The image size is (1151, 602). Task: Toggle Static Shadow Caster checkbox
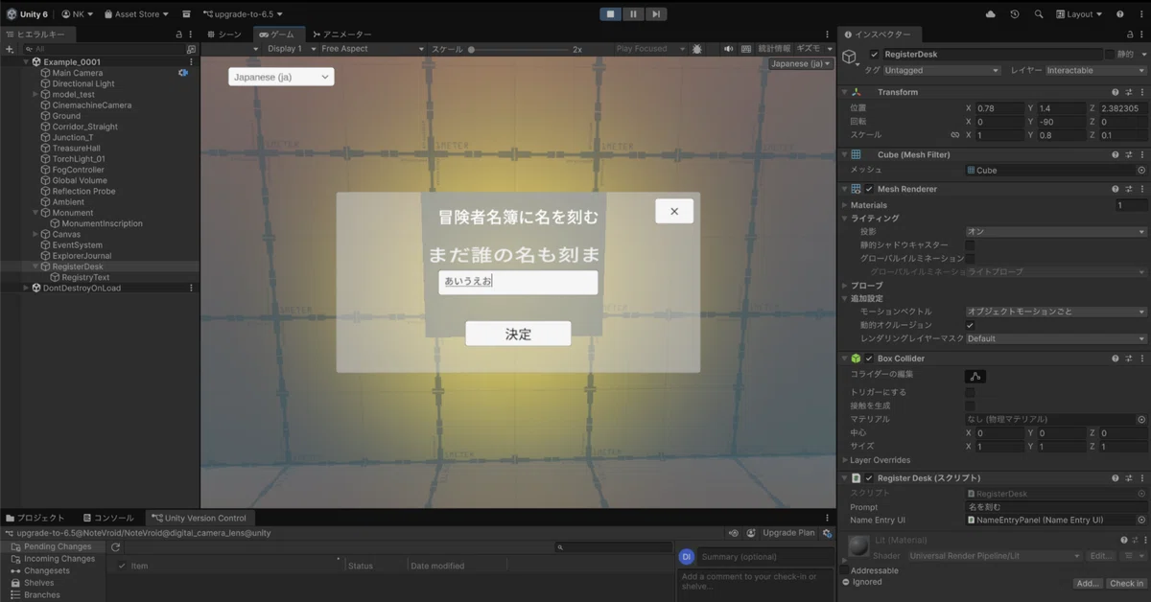point(970,245)
